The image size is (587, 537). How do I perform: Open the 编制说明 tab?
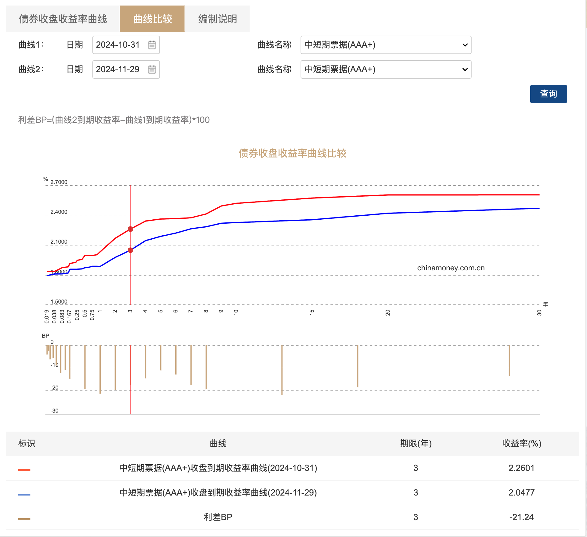(x=217, y=18)
